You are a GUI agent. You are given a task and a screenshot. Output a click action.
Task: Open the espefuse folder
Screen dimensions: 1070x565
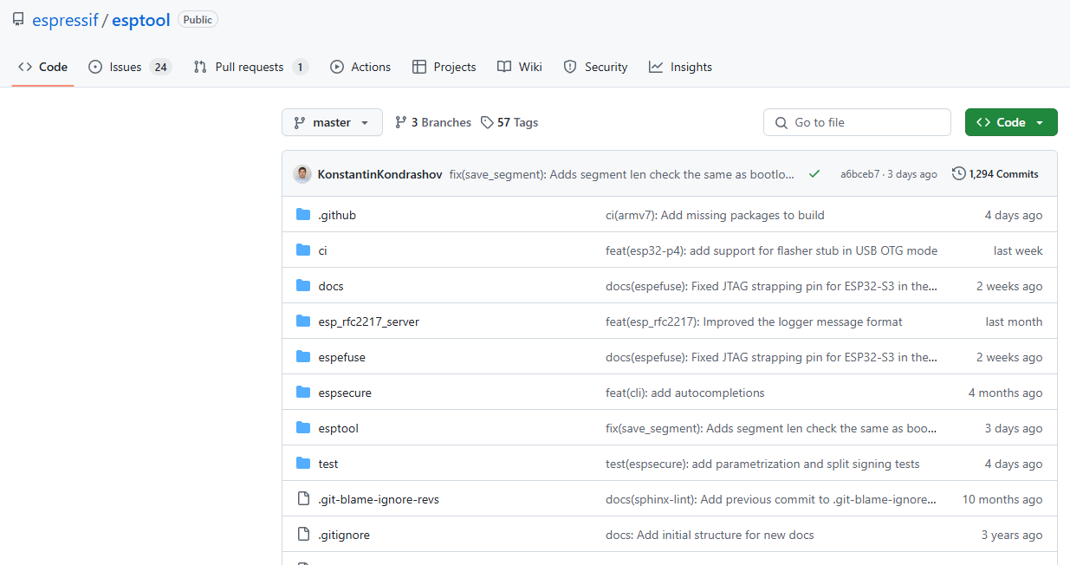point(341,357)
